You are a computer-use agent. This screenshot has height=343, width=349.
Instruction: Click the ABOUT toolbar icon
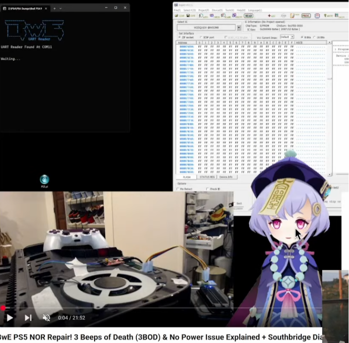click(328, 16)
